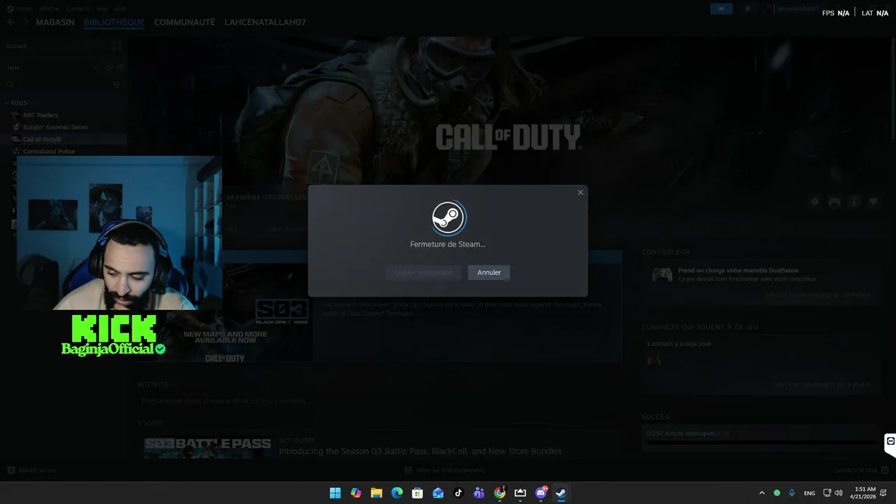Image resolution: width=896 pixels, height=504 pixels.
Task: Click the achievements progress bar
Action: pos(761,442)
